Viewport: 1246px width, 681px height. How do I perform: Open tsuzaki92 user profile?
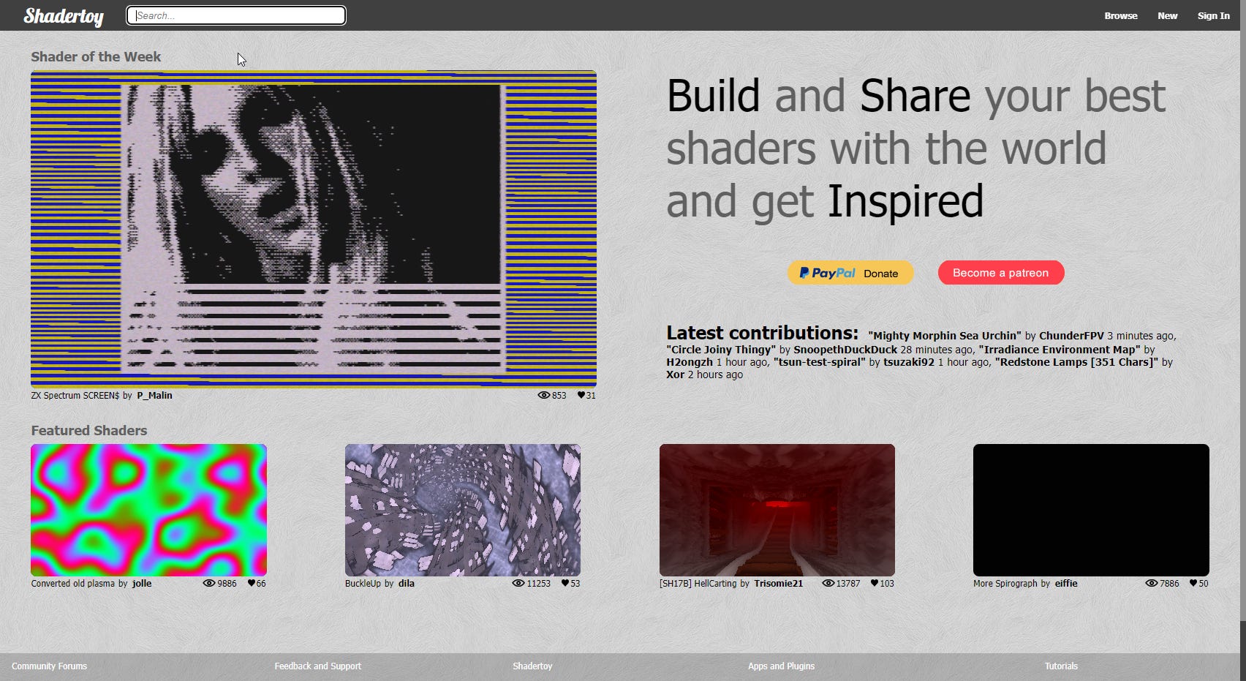click(x=909, y=362)
